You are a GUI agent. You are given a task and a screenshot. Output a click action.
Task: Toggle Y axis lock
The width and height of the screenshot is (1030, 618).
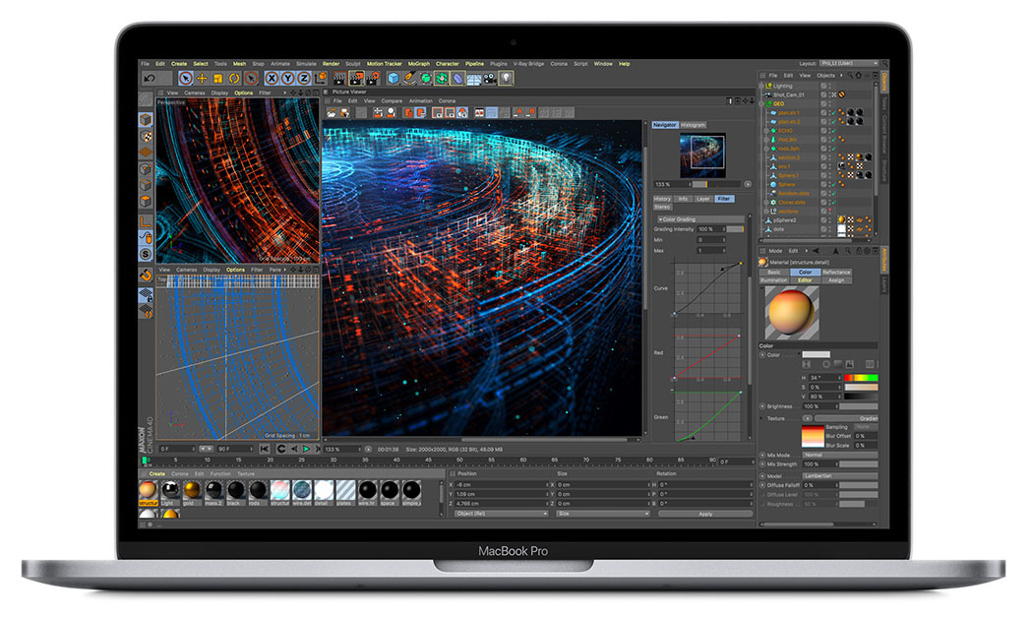287,78
